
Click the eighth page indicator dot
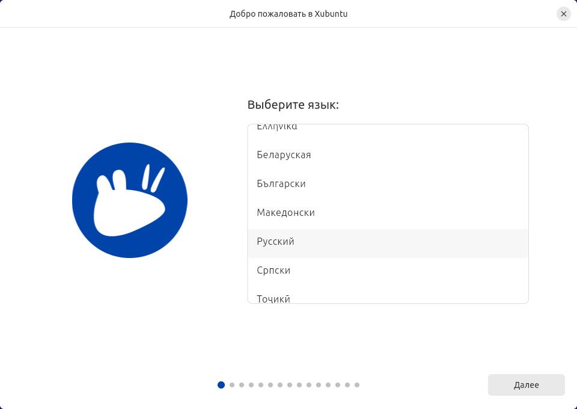[290, 385]
